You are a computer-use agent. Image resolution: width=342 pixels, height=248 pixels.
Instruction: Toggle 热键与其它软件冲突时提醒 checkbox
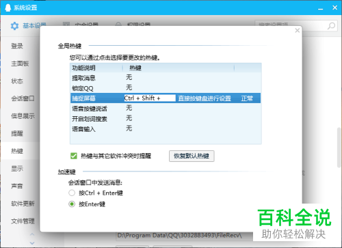(x=74, y=156)
